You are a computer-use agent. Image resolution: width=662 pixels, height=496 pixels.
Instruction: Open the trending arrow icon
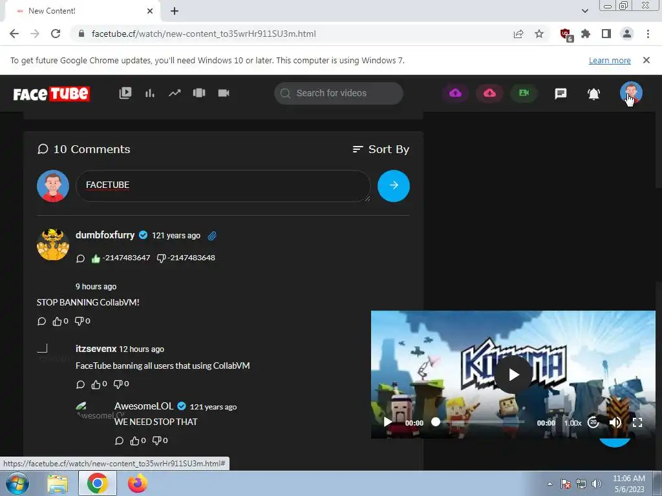(x=175, y=93)
